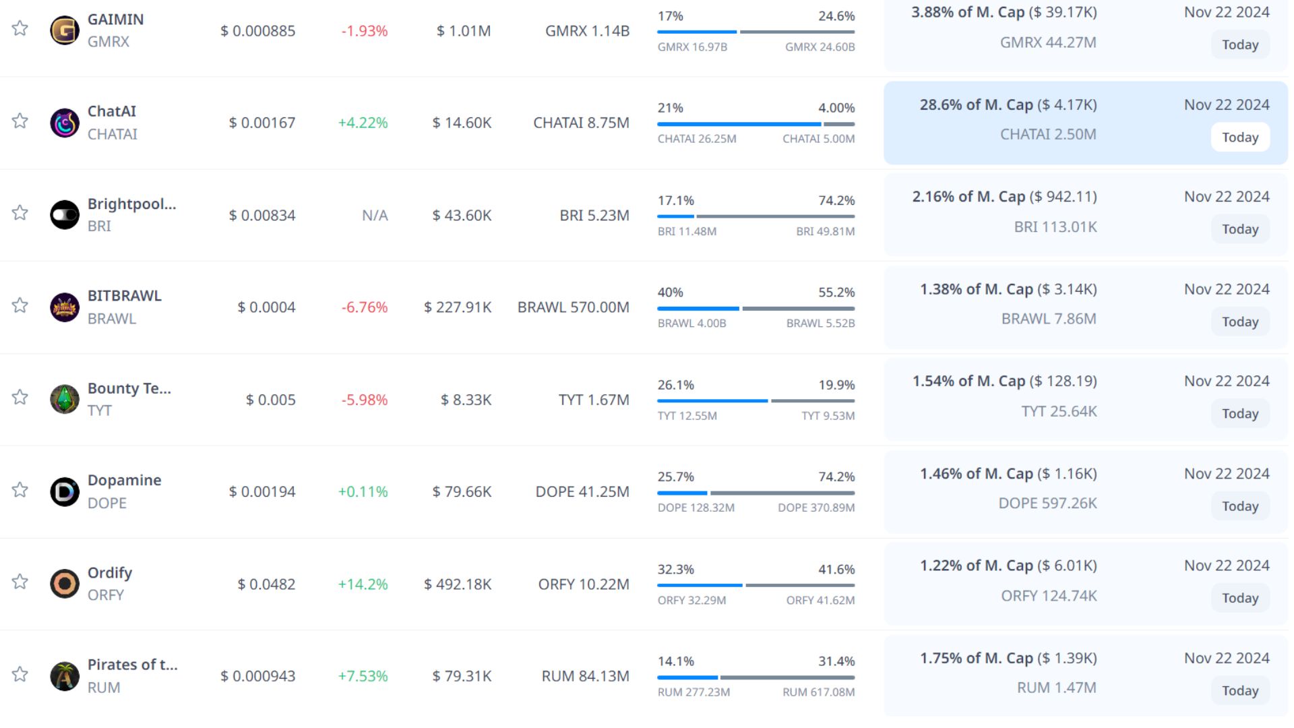The image size is (1294, 728).
Task: Click the Brightpool black toggle logo
Action: [65, 215]
